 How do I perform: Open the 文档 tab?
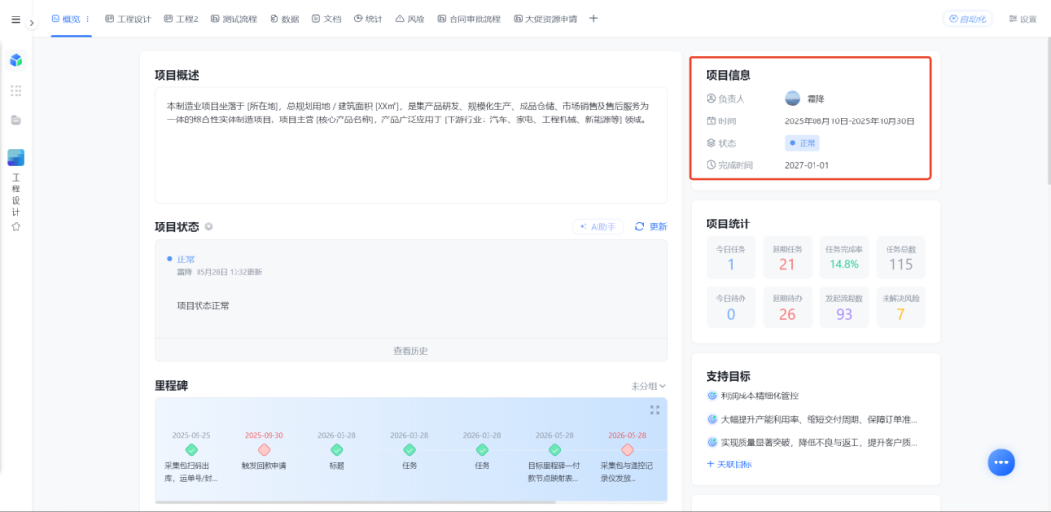click(x=326, y=18)
